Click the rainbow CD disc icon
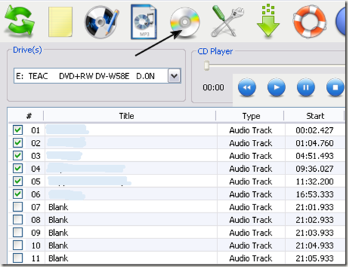 pyautogui.click(x=185, y=22)
